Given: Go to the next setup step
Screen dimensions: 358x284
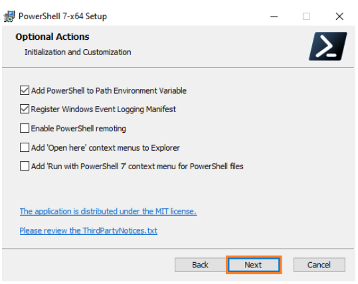Looking at the screenshot, I should point(254,265).
